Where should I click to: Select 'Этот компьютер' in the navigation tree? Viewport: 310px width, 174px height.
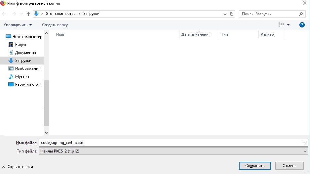tap(24, 37)
